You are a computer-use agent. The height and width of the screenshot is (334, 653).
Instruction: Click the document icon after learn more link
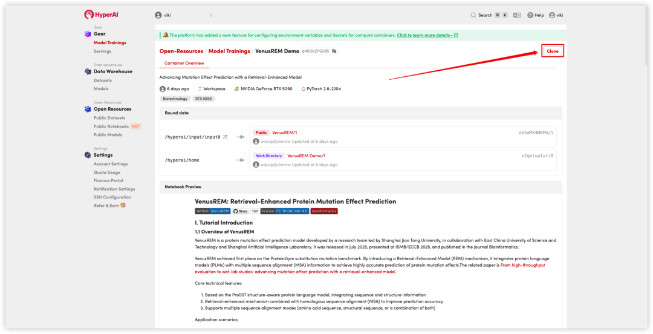click(456, 35)
